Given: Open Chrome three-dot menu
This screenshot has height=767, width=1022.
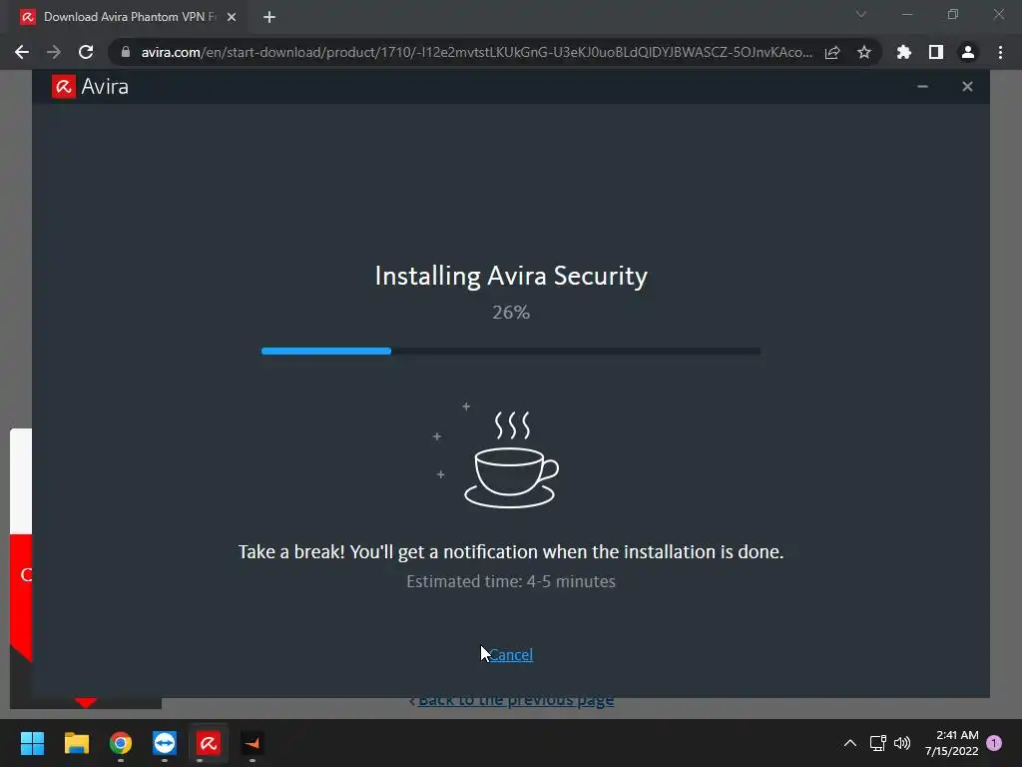Looking at the screenshot, I should [x=1000, y=52].
